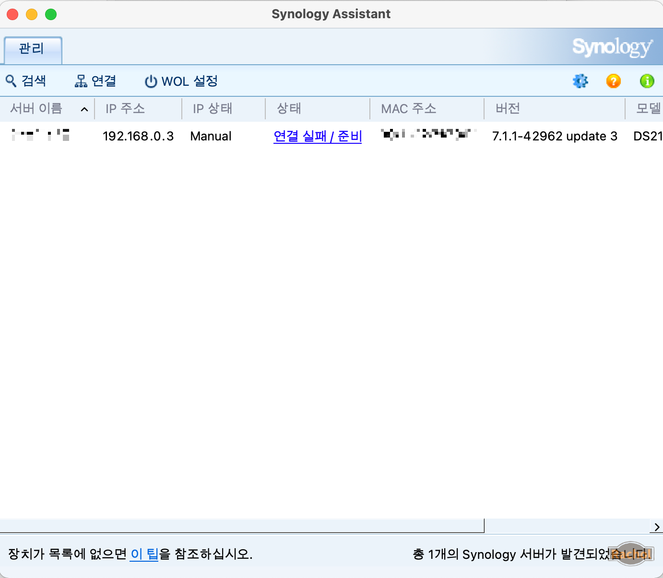Switch to the 관리 tab
This screenshot has width=663, height=578.
point(33,49)
